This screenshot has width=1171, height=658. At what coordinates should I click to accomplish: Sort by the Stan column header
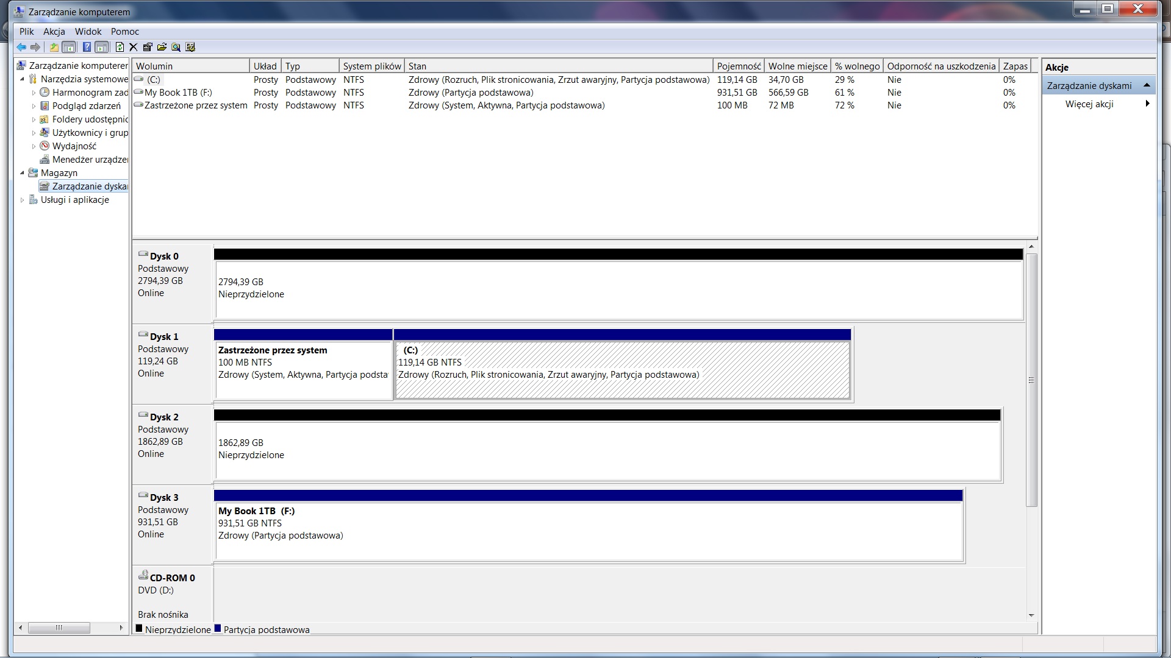[x=559, y=66]
